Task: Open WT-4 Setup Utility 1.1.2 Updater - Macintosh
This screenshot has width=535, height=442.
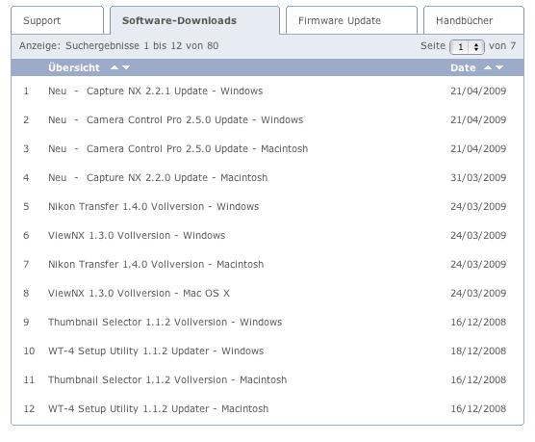Action: (159, 408)
